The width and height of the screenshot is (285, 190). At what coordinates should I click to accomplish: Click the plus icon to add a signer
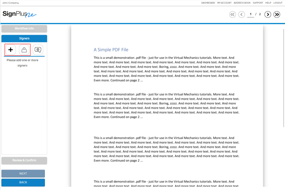[x=11, y=50]
